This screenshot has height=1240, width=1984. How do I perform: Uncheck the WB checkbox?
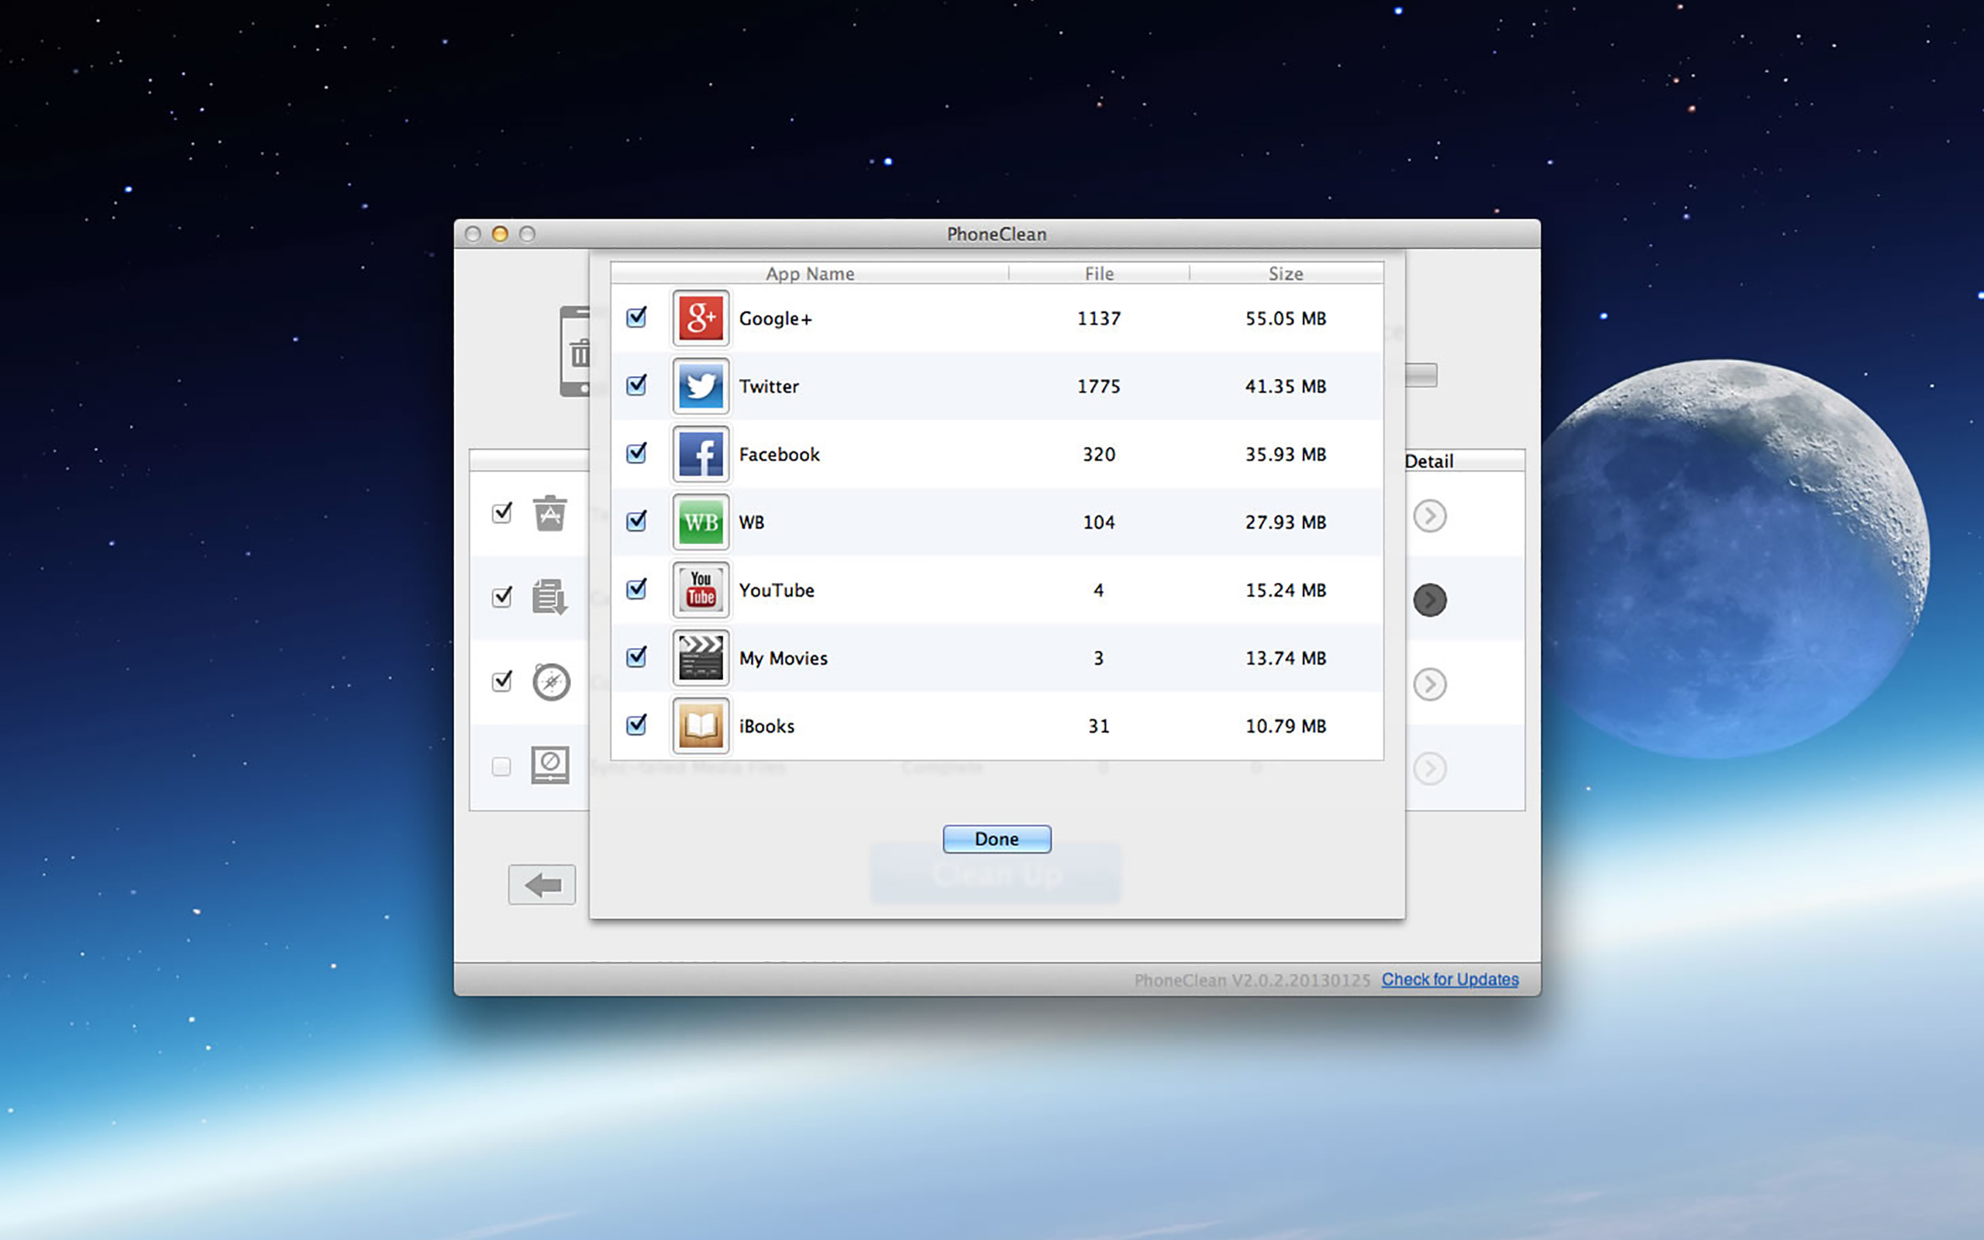[x=637, y=522]
